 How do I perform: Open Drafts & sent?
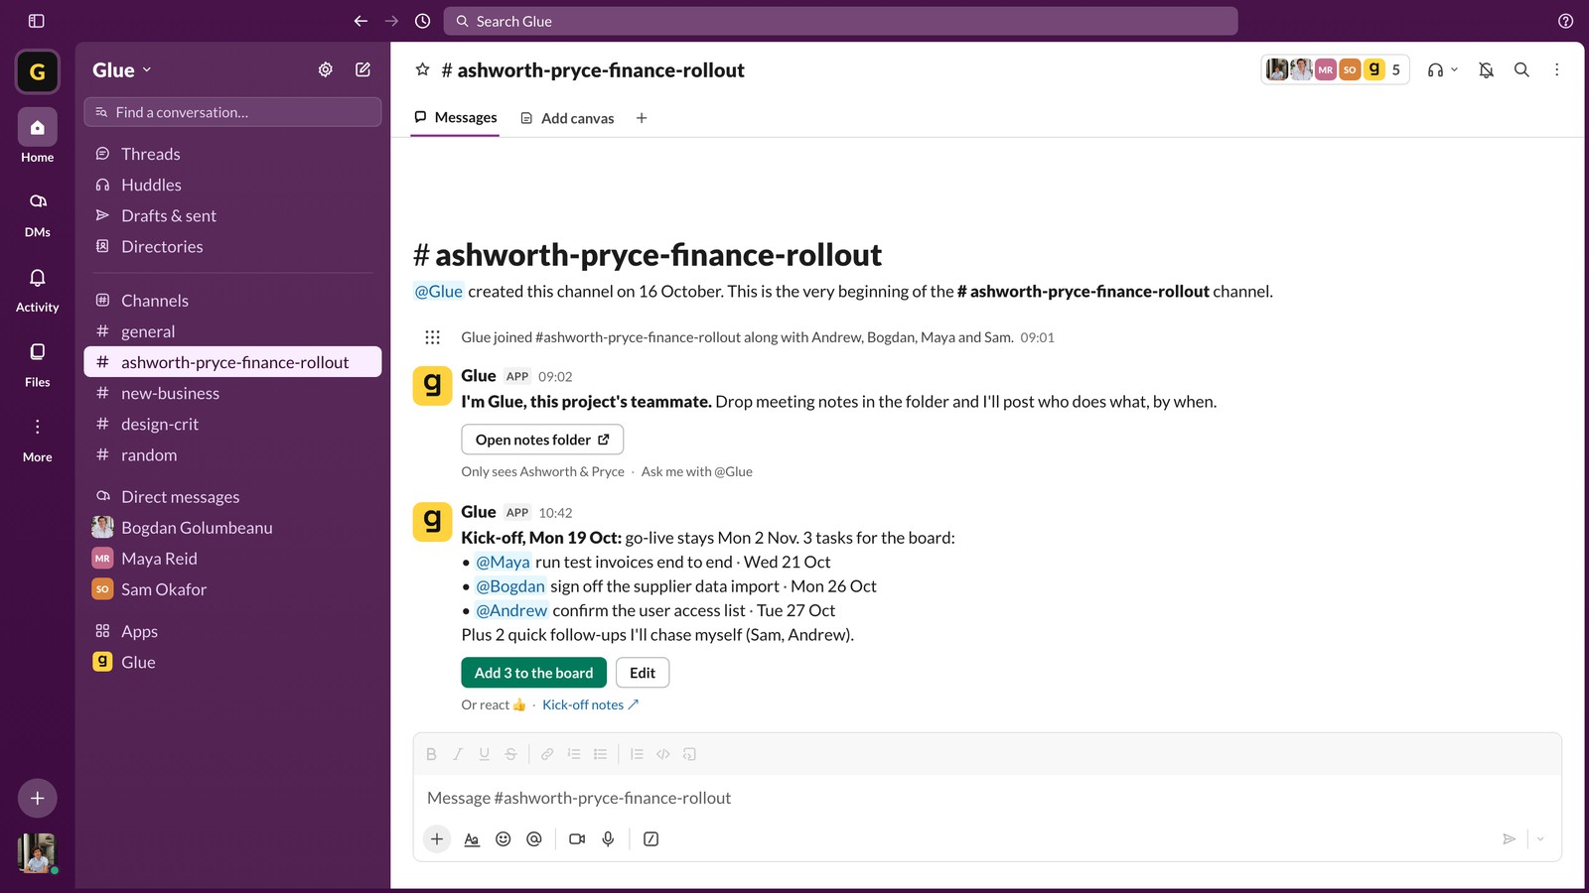point(232,215)
